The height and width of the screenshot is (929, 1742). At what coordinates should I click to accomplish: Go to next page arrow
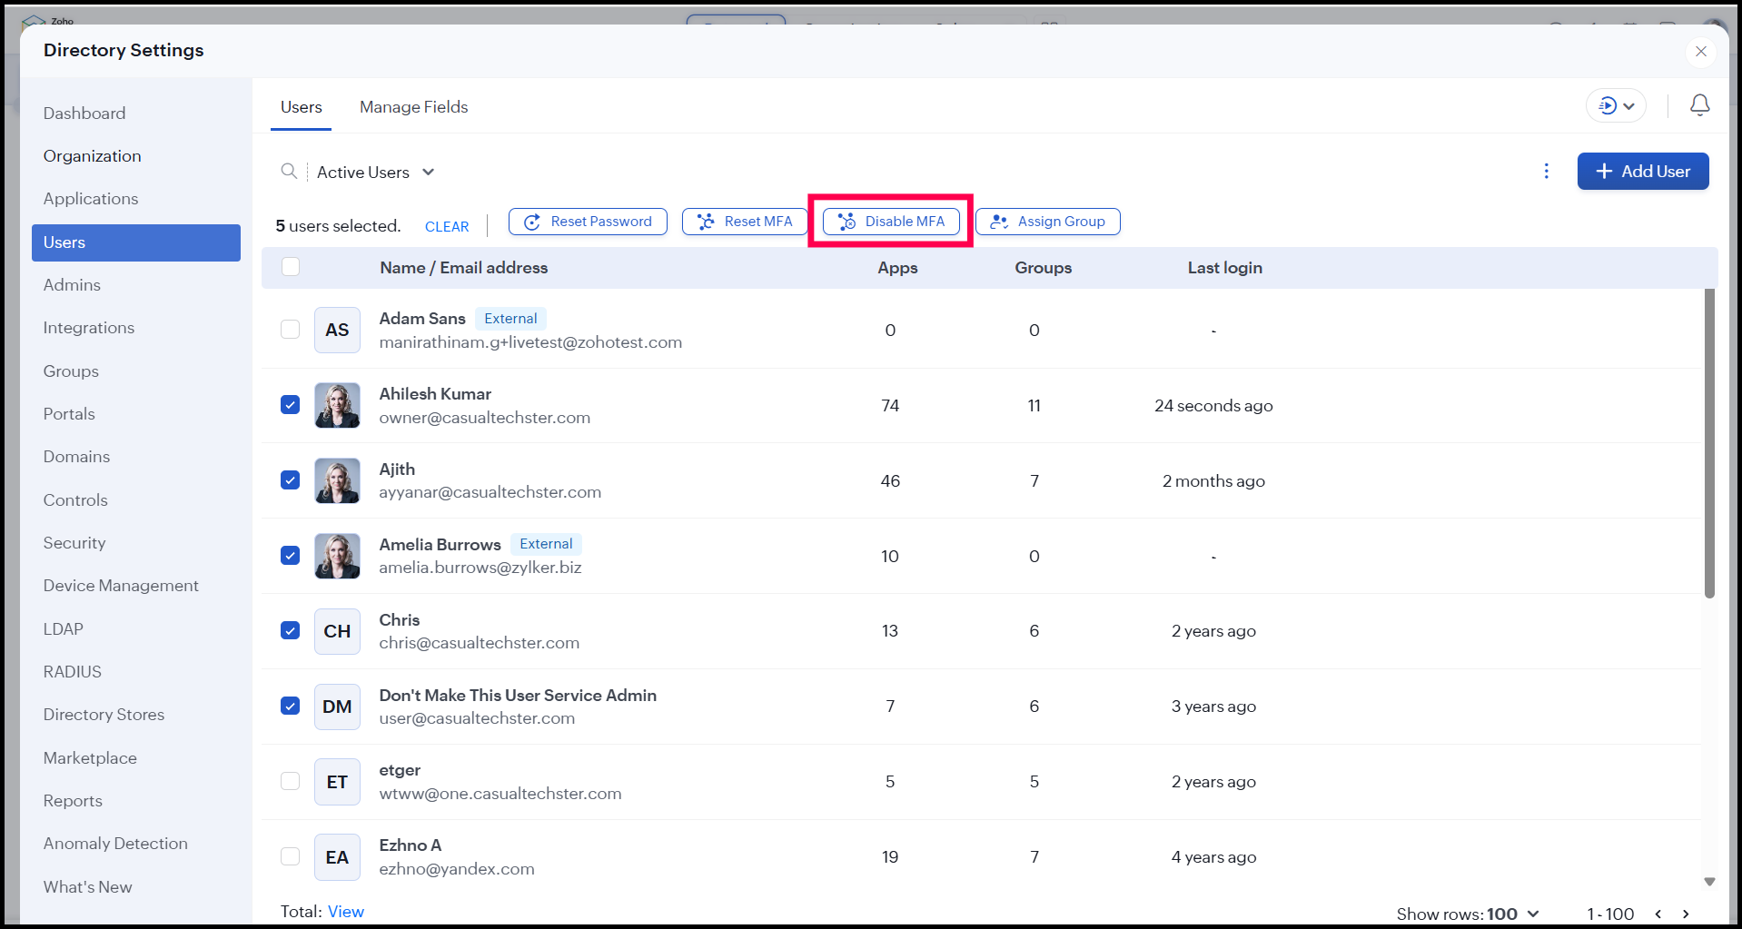coord(1686,914)
